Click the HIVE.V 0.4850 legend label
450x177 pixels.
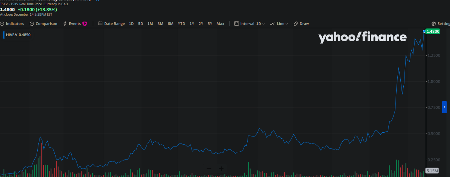click(18, 35)
